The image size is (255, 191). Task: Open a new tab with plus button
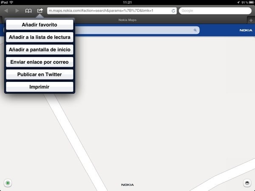(x=251, y=20)
